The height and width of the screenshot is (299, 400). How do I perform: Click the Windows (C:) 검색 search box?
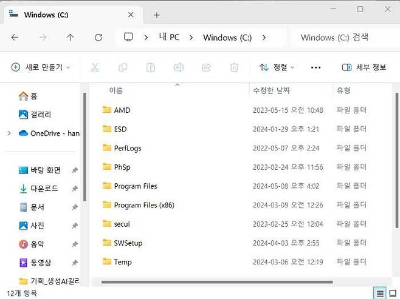(345, 38)
